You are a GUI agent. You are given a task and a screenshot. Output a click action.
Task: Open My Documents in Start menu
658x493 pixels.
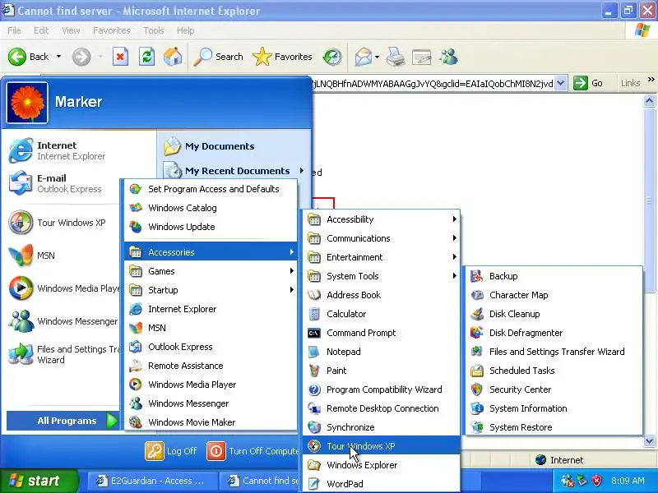[234, 146]
